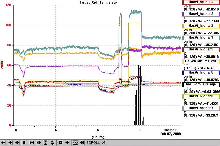
Task: Click the wave graph icon in the toolbar
Action: 75,143
